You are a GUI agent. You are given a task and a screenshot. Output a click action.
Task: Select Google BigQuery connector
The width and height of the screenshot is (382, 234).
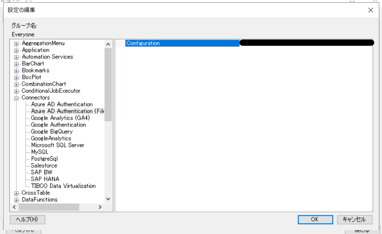[52, 132]
